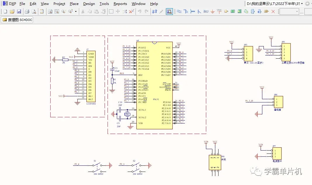Image resolution: width=312 pixels, height=185 pixels.
Task: Expand the file path dropdown
Action: click(x=302, y=4)
